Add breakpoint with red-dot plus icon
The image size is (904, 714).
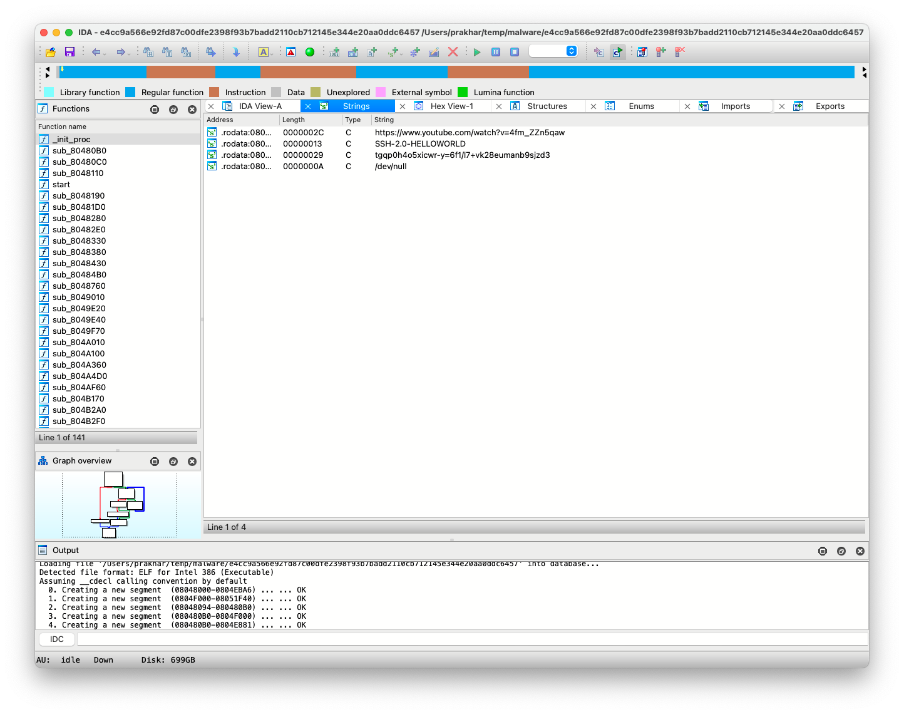[x=661, y=52]
